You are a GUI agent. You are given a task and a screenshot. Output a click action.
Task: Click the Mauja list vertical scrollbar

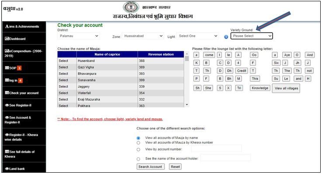(187, 80)
